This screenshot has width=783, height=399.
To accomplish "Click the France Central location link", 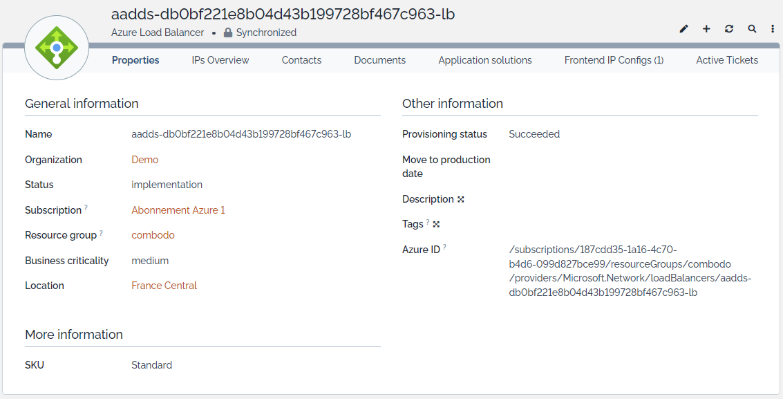I will point(164,286).
